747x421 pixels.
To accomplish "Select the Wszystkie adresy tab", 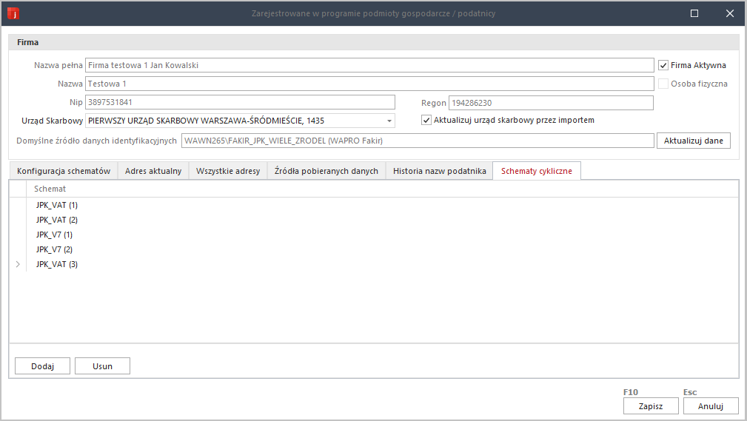I will click(227, 171).
